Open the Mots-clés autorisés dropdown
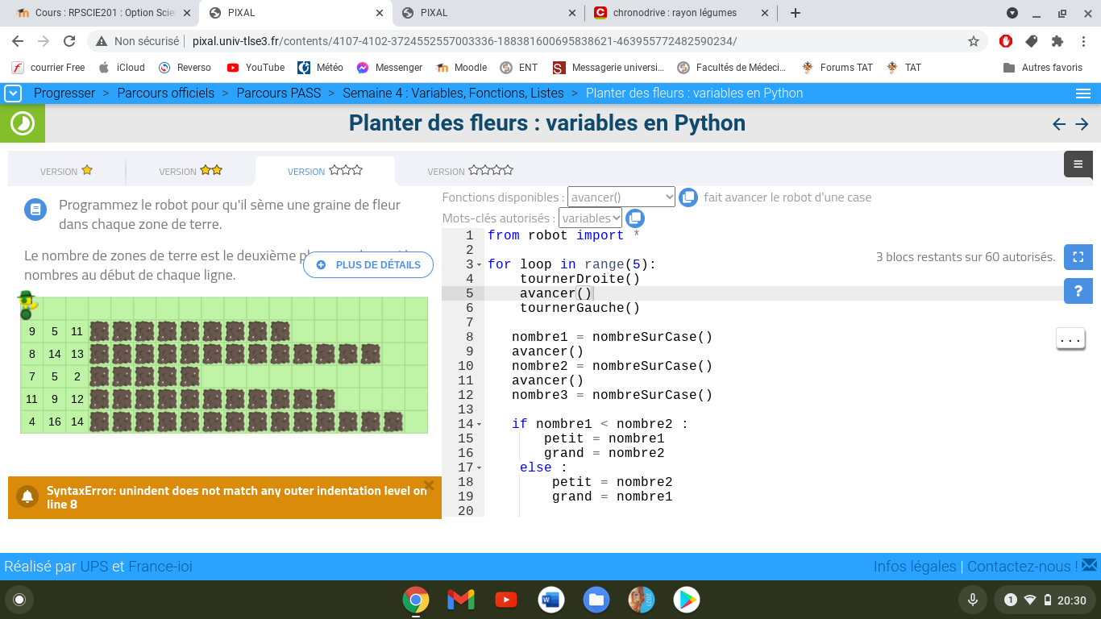This screenshot has height=619, width=1101. coord(590,218)
